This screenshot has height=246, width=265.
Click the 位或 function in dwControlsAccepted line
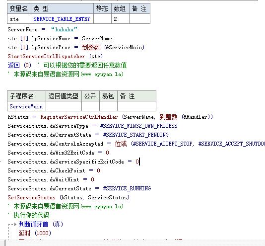(121, 144)
